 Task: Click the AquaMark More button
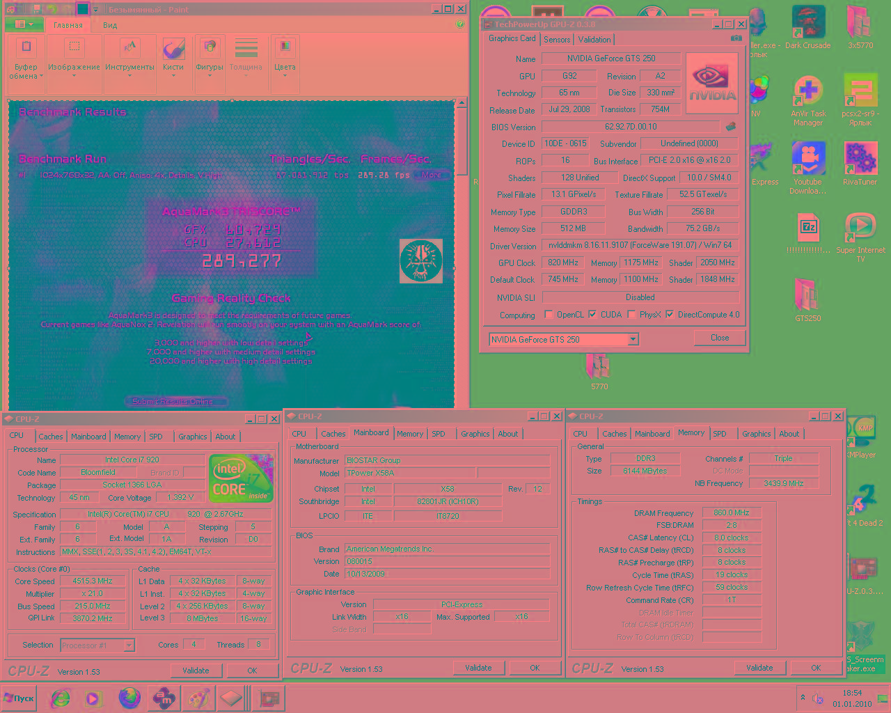coord(432,175)
